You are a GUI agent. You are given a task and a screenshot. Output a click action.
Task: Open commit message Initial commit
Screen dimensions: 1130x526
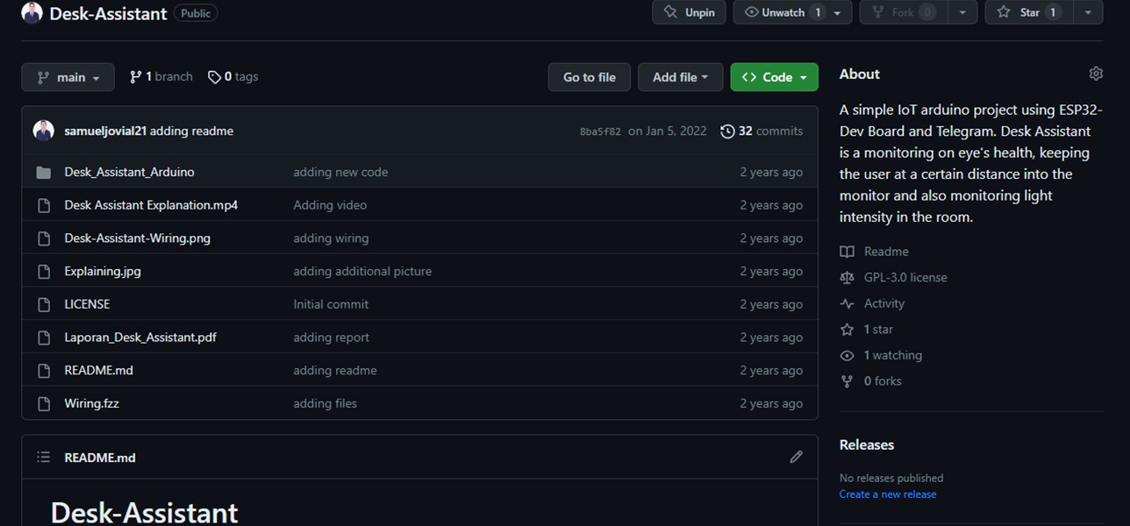(331, 304)
